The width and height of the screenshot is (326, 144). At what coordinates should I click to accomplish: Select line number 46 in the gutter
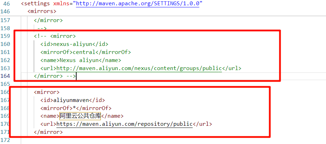point(7,4)
